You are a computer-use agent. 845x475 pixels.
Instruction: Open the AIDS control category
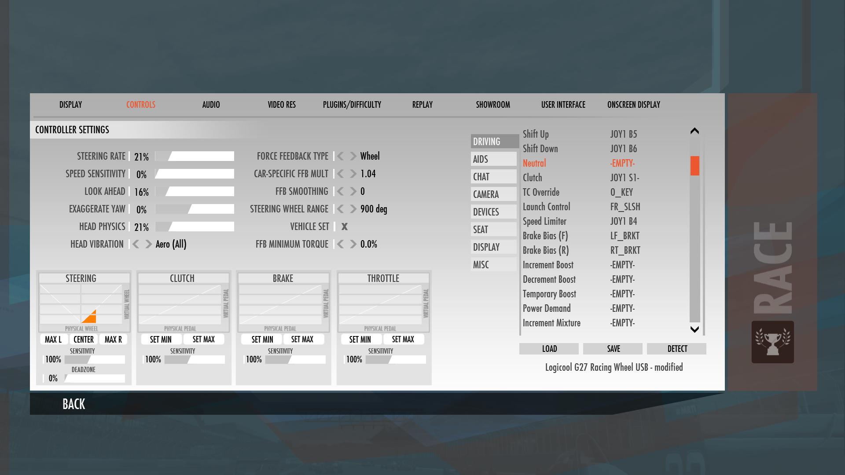coord(493,159)
